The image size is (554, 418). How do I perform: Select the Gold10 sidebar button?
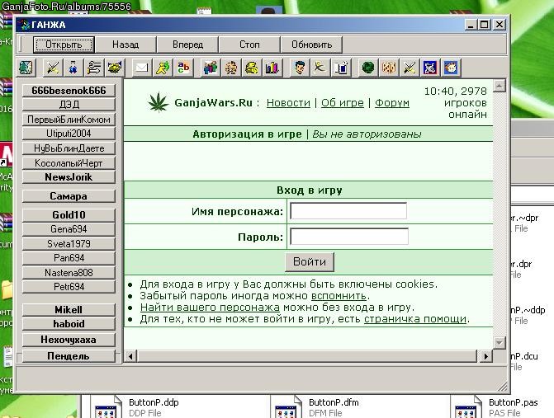pyautogui.click(x=69, y=215)
